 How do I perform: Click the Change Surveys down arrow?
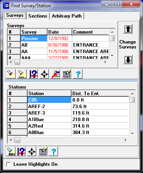(x=128, y=60)
